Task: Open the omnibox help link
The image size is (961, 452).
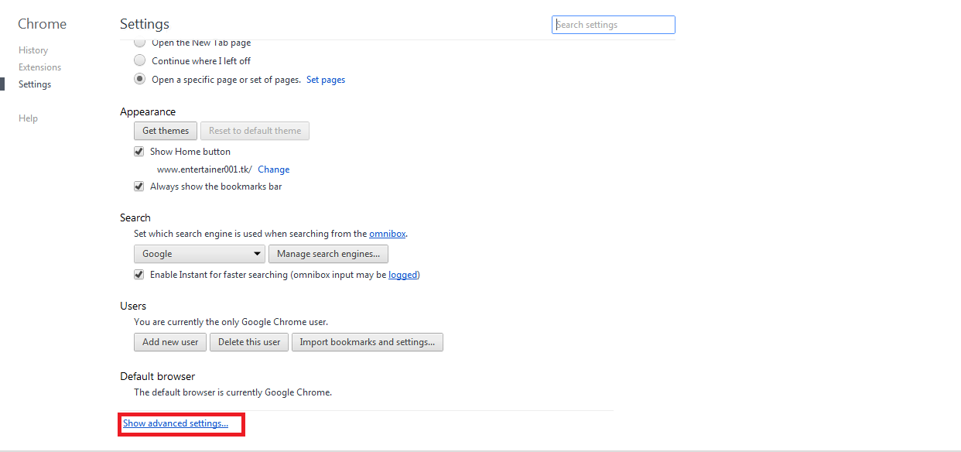Action: point(387,234)
